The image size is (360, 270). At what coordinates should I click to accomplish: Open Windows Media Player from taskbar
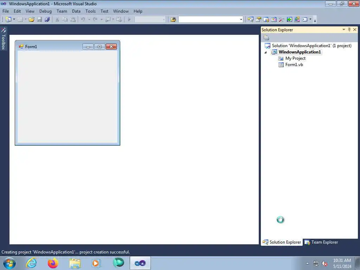click(x=96, y=263)
